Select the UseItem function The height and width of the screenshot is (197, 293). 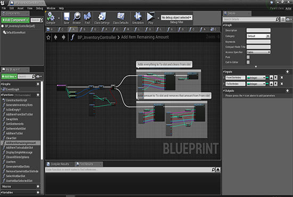click(11, 162)
